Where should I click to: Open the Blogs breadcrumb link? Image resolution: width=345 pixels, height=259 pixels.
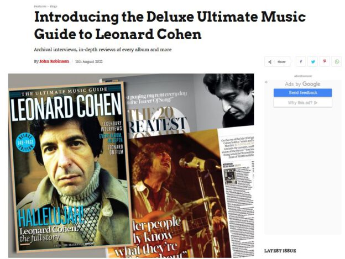pyautogui.click(x=54, y=7)
